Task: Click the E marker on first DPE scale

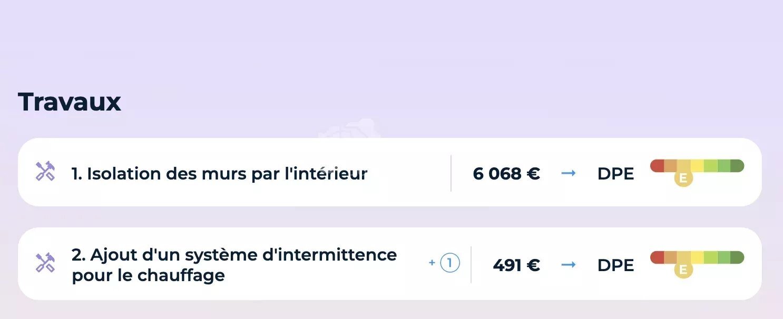Action: coord(683,178)
